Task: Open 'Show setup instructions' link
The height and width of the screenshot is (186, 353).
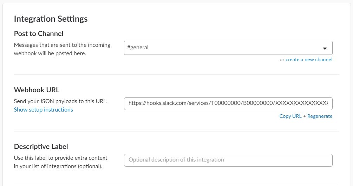Action: click(x=44, y=110)
